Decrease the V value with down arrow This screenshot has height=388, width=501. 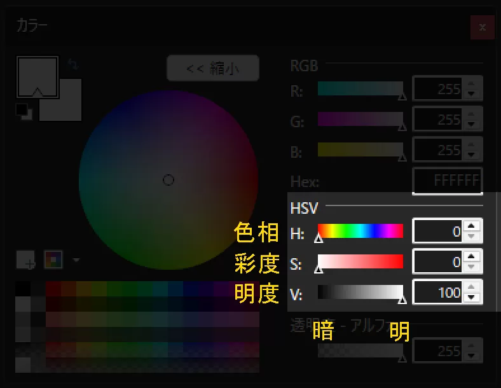pyautogui.click(x=471, y=298)
